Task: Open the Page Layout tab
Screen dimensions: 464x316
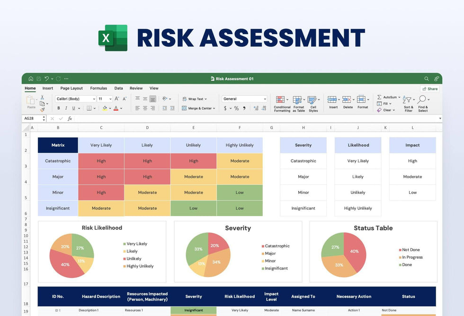Action: tap(71, 88)
